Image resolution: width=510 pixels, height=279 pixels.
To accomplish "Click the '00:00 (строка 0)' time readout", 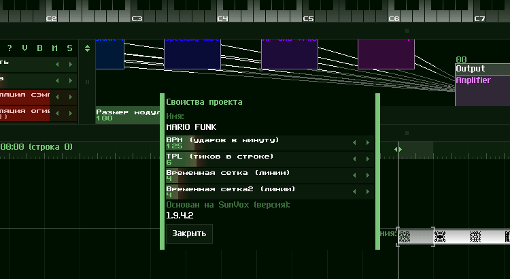I will (x=37, y=147).
